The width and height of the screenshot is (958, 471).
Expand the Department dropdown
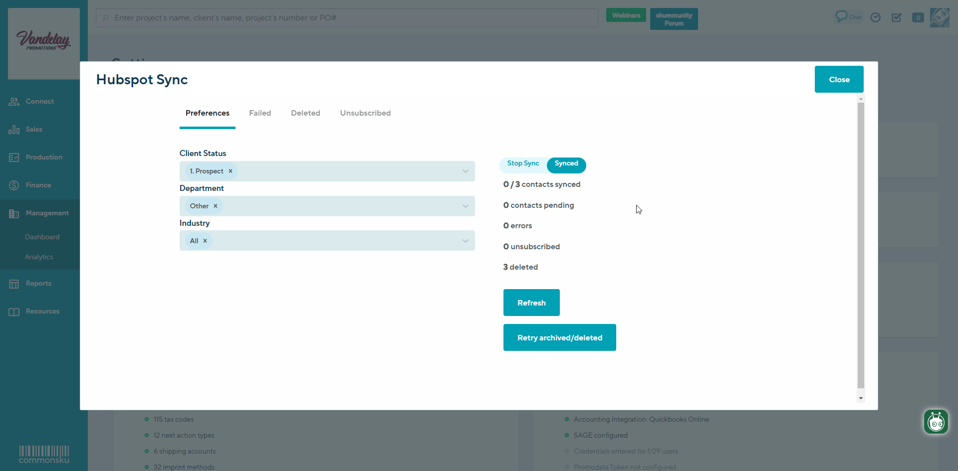(x=465, y=206)
